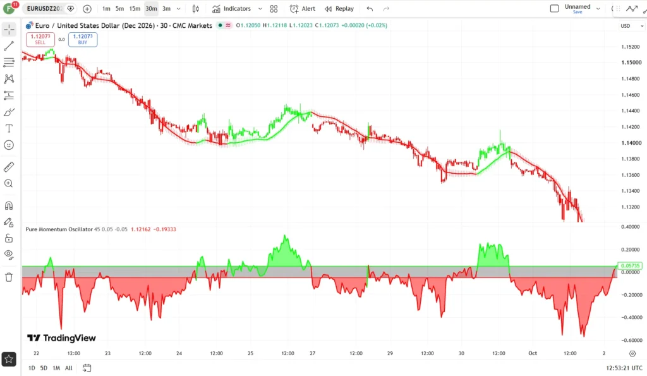647x376 pixels.
Task: Open the user profile avatar menu
Action: (x=9, y=8)
